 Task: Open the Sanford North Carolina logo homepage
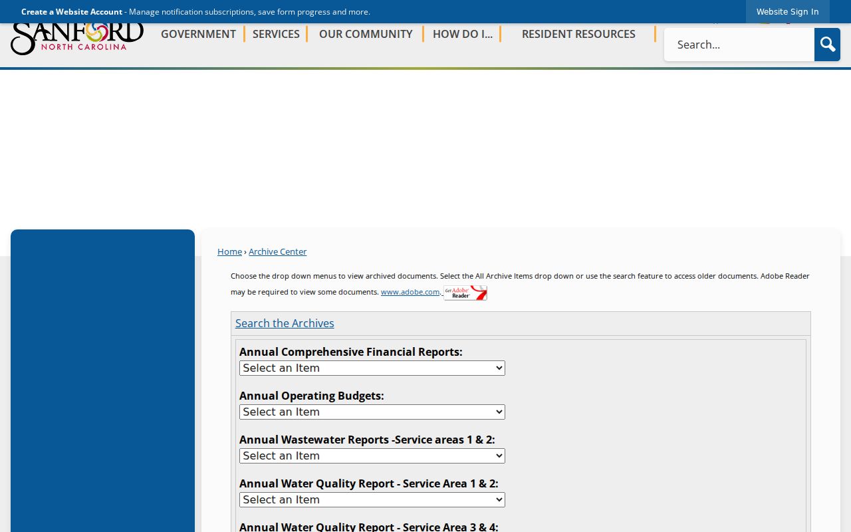(x=77, y=39)
